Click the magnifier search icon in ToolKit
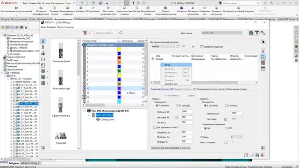Image resolution: width=299 pixels, height=168 pixels. pos(121,33)
